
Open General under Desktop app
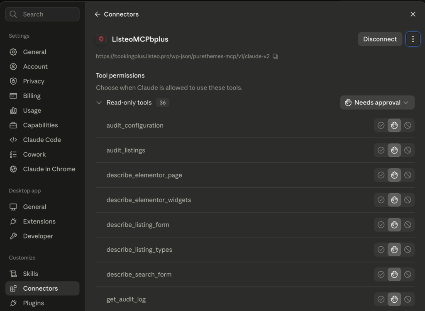(x=42, y=207)
